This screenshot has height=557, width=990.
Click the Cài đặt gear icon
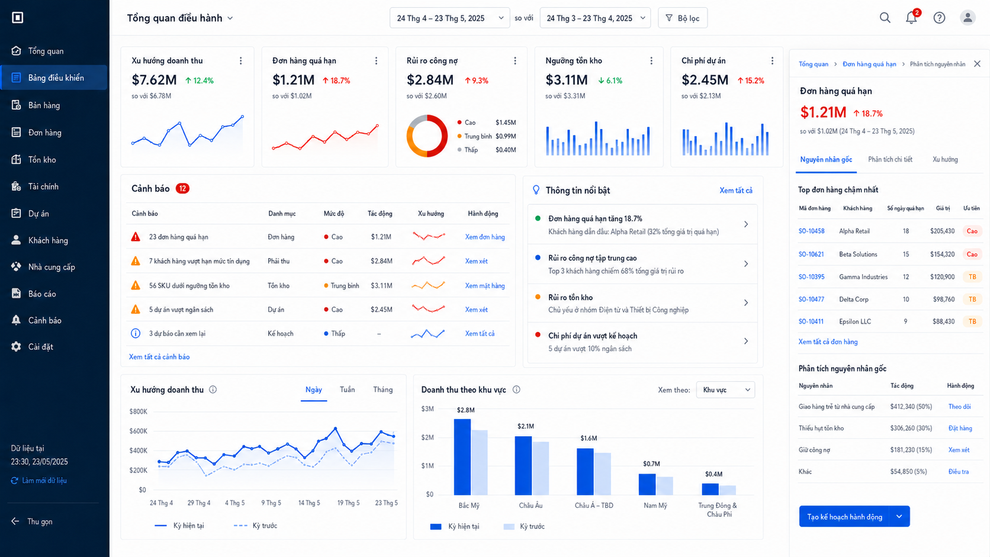tap(17, 347)
